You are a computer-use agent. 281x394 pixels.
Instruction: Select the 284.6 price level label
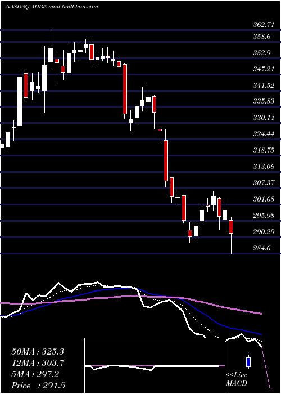[261, 248]
